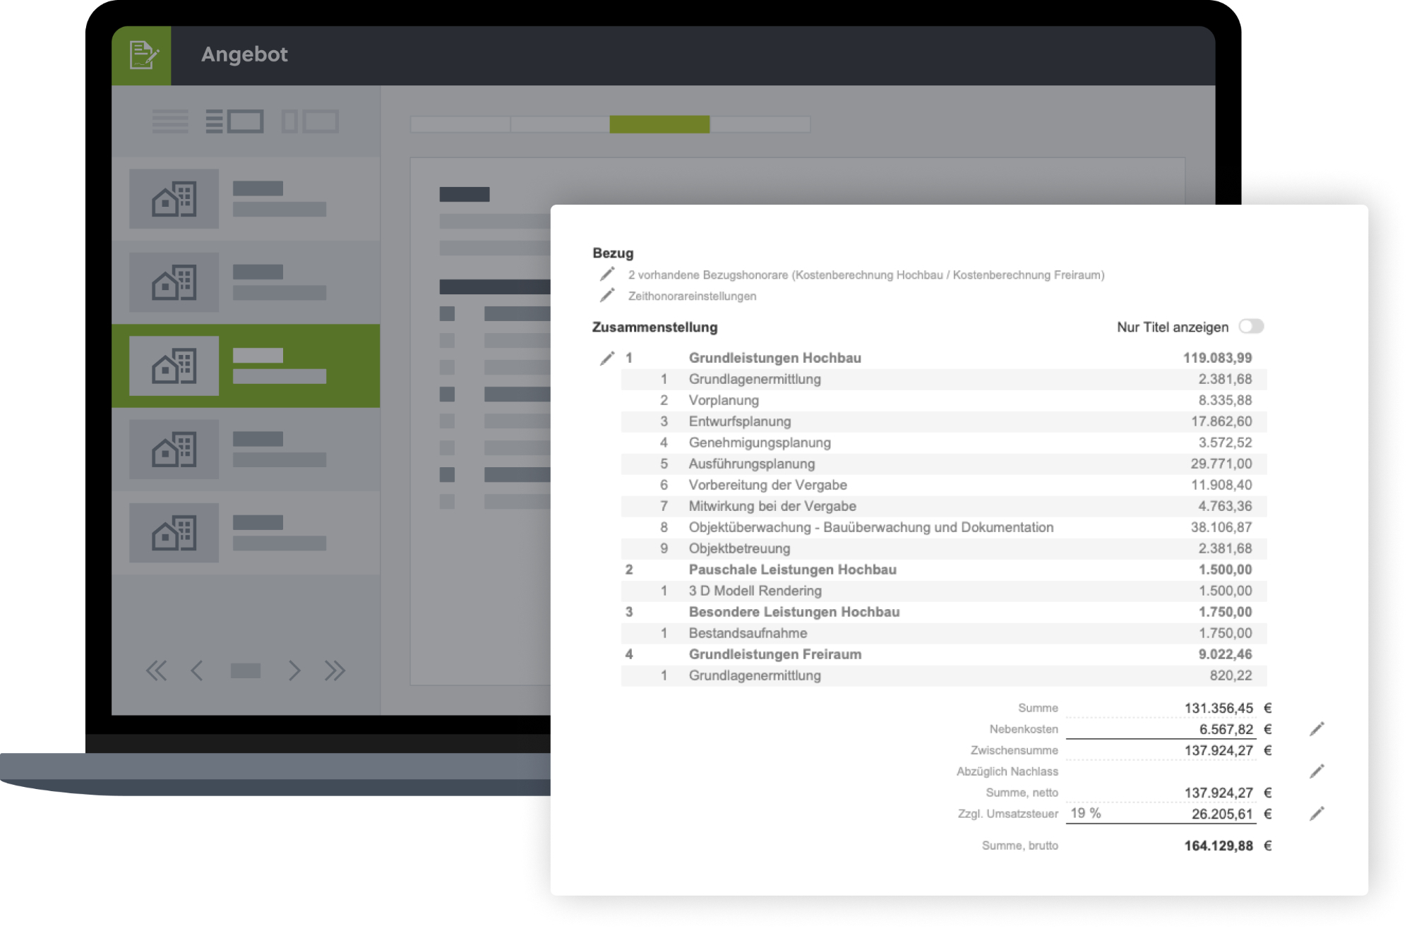Open the 2 vorhandene Bezugshonorare link

866,275
